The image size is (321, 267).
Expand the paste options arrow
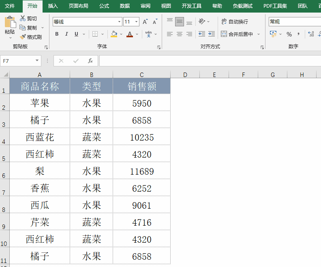[x=10, y=38]
